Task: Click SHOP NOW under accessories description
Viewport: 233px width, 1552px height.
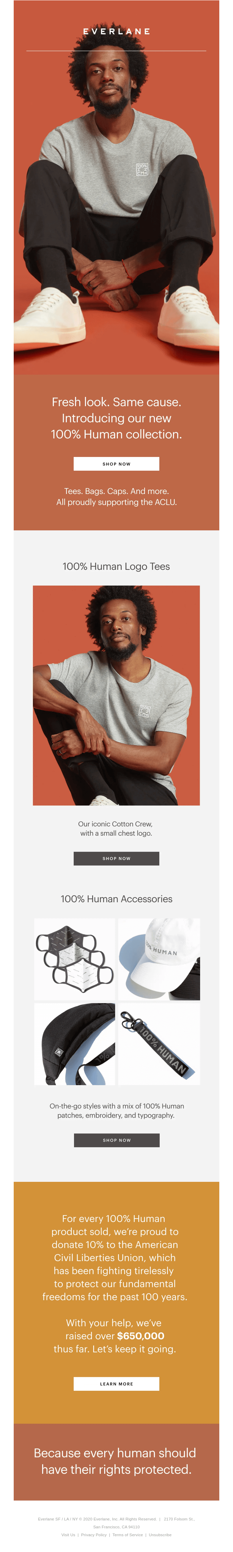Action: (x=117, y=1140)
